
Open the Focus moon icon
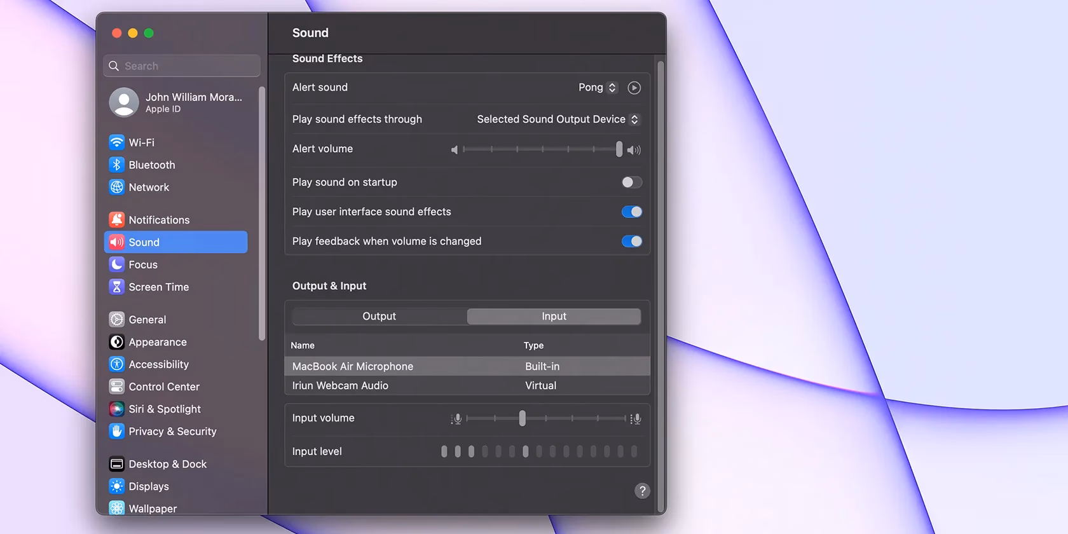116,264
